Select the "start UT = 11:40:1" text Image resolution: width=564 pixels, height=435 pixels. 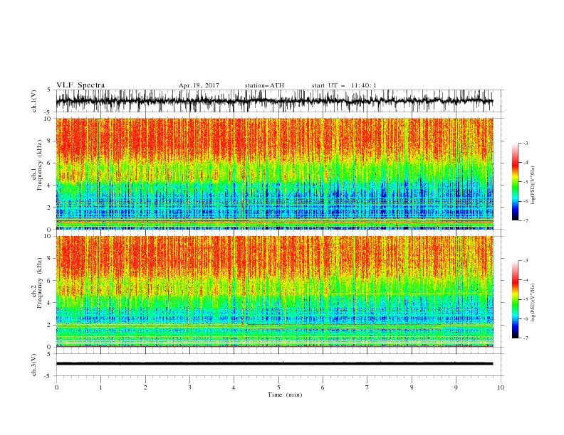tap(344, 85)
